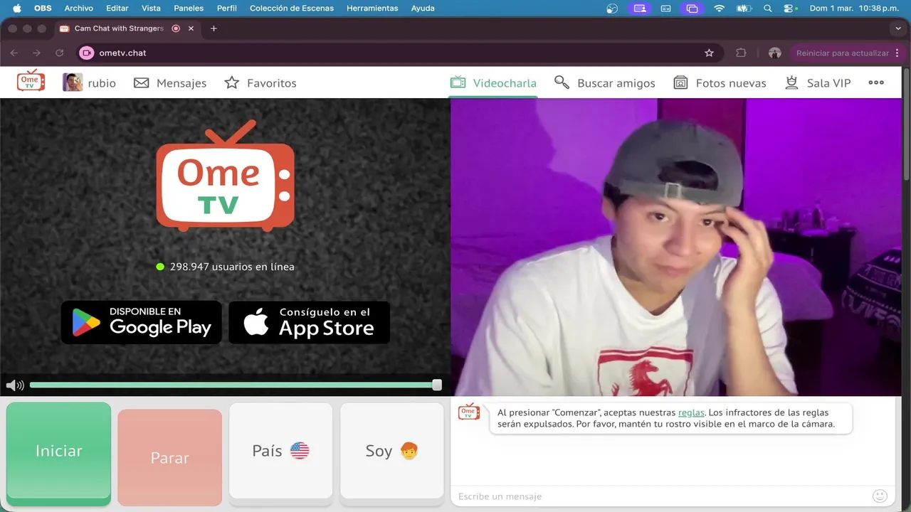The height and width of the screenshot is (512, 911).
Task: Open the OBS menu
Action: (x=43, y=9)
